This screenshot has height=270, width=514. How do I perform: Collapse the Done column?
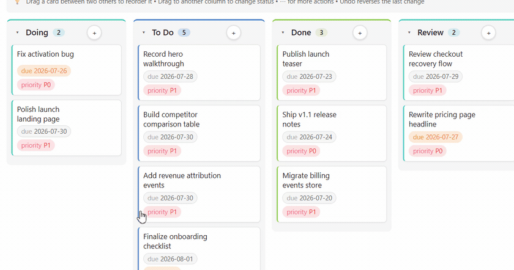coord(283,32)
